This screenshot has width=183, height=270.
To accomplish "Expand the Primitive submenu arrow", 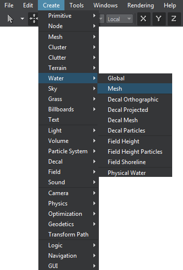I will (x=94, y=16).
